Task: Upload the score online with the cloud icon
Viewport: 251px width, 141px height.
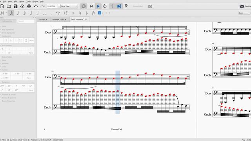Action: click(x=22, y=6)
